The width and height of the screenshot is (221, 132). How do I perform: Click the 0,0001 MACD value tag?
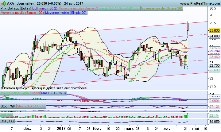coord(215,101)
